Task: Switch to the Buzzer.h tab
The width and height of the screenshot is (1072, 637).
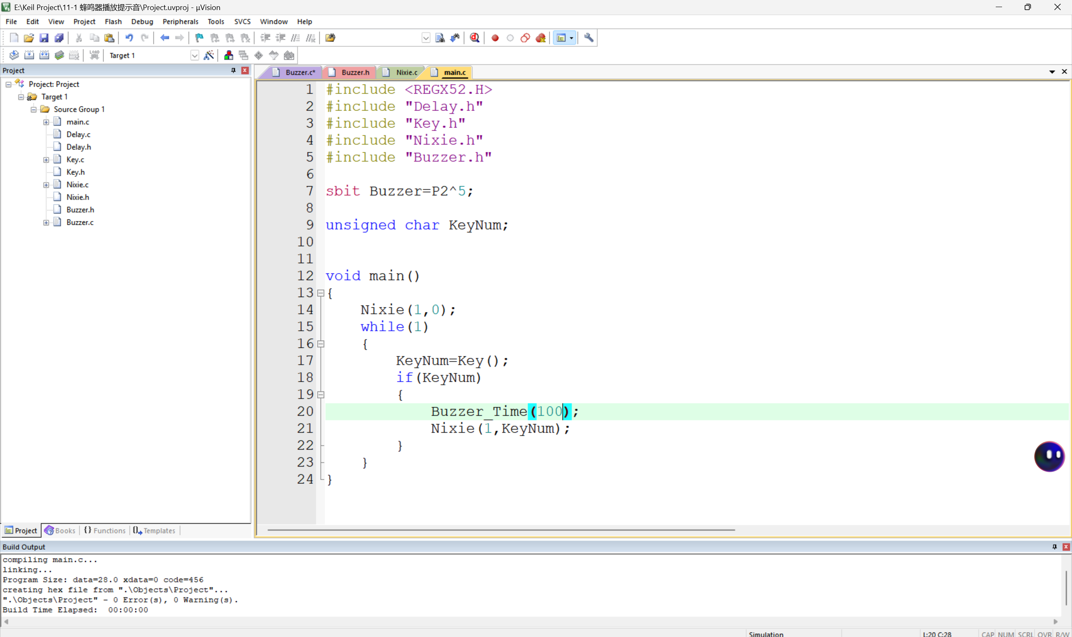Action: [x=355, y=72]
